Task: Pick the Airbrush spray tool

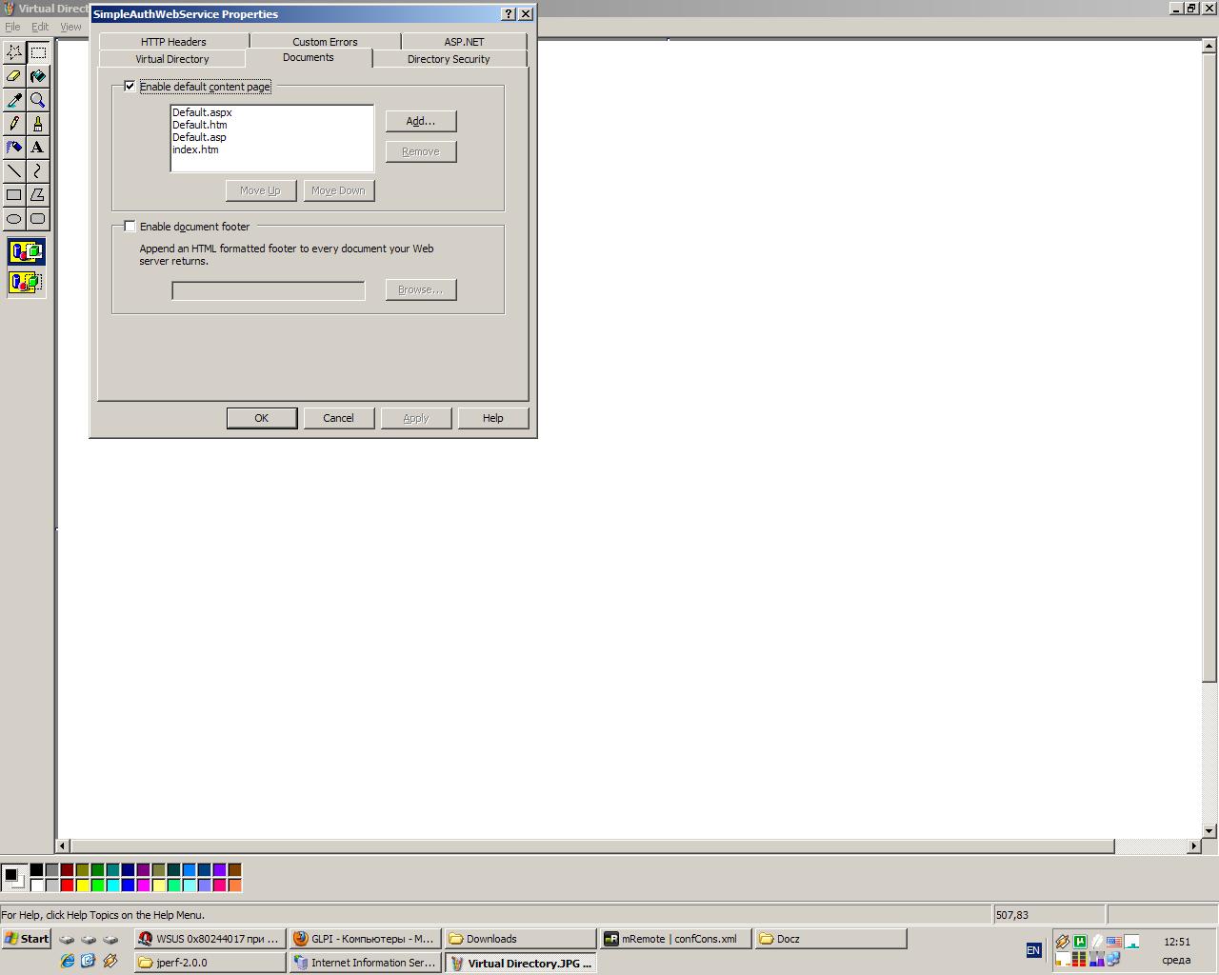Action: (14, 148)
